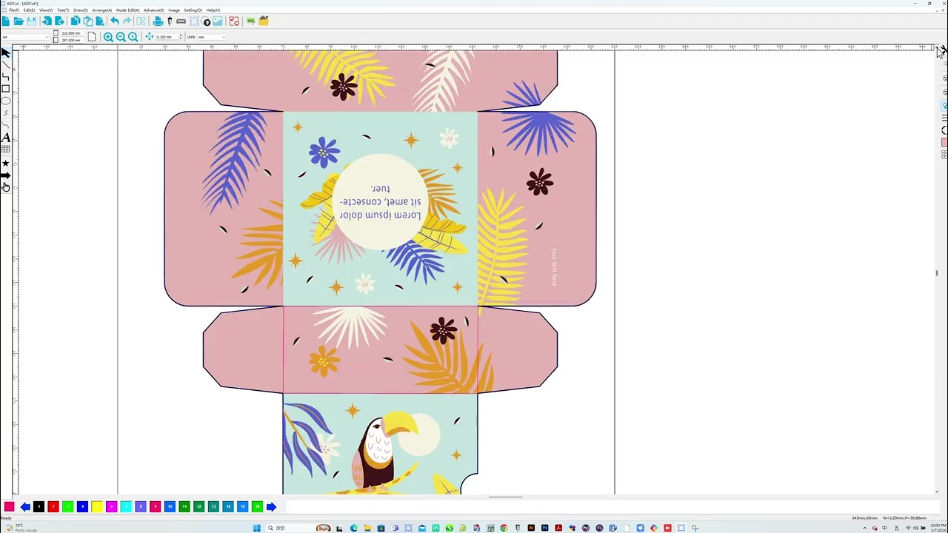The height and width of the screenshot is (533, 948).
Task: Select the grid table tool
Action: tap(6, 150)
